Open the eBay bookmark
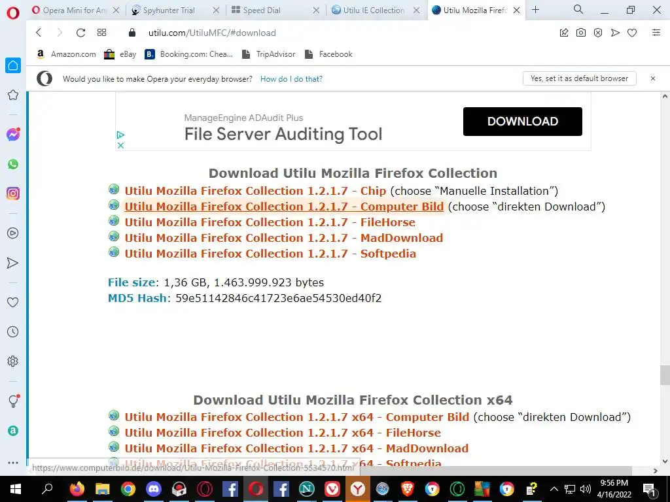Viewport: 670px width, 502px height. [120, 54]
